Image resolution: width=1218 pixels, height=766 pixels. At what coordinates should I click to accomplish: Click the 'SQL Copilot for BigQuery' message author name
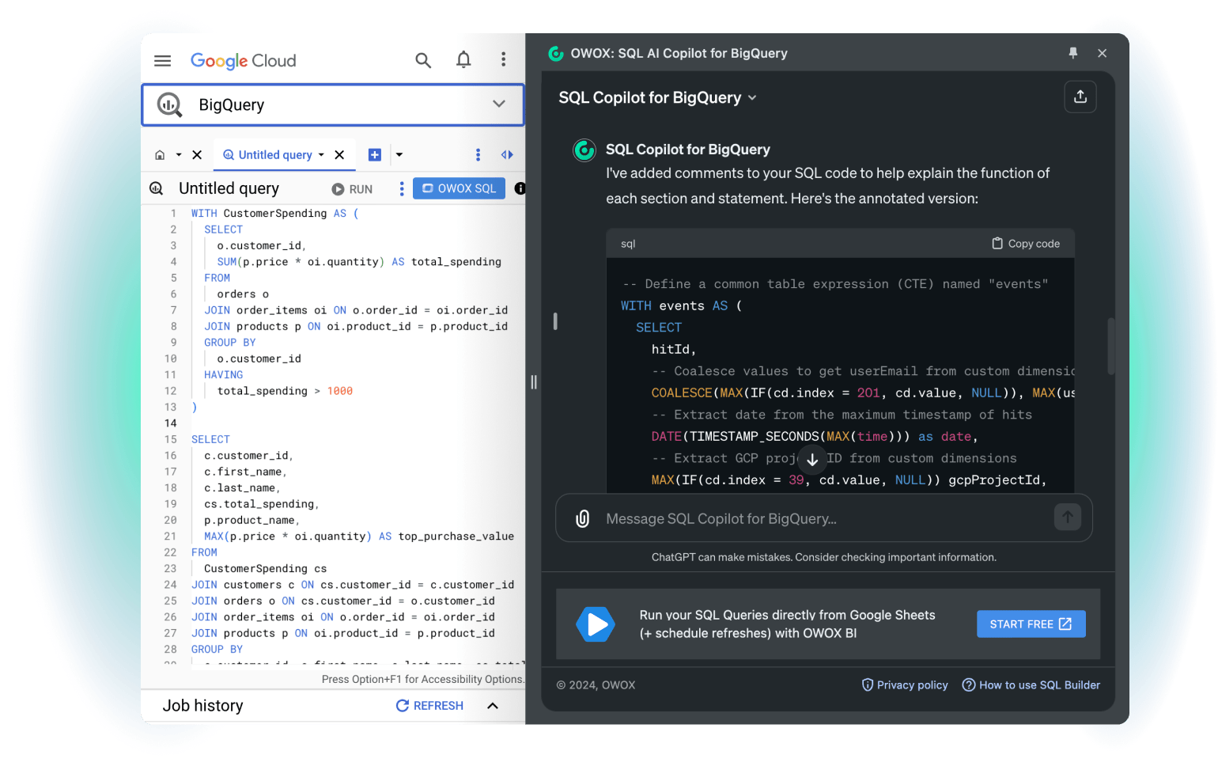pyautogui.click(x=688, y=150)
